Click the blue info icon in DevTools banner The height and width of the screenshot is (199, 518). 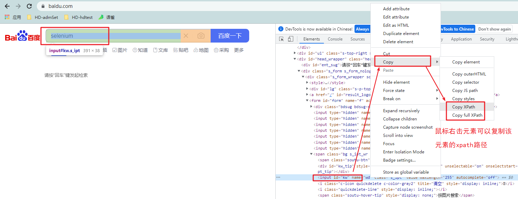pos(281,29)
